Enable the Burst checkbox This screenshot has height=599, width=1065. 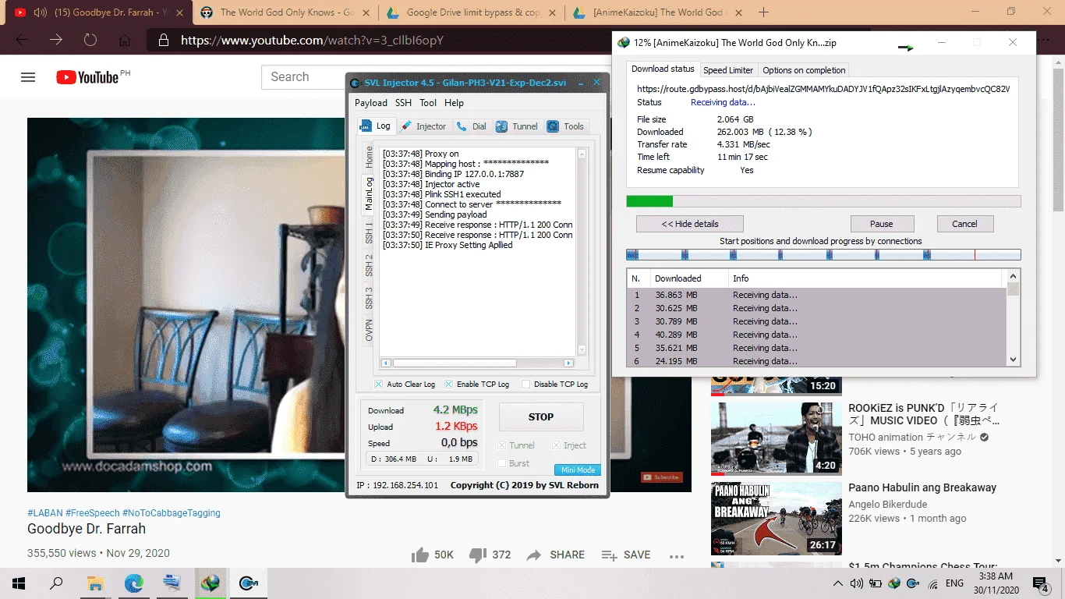(x=502, y=463)
